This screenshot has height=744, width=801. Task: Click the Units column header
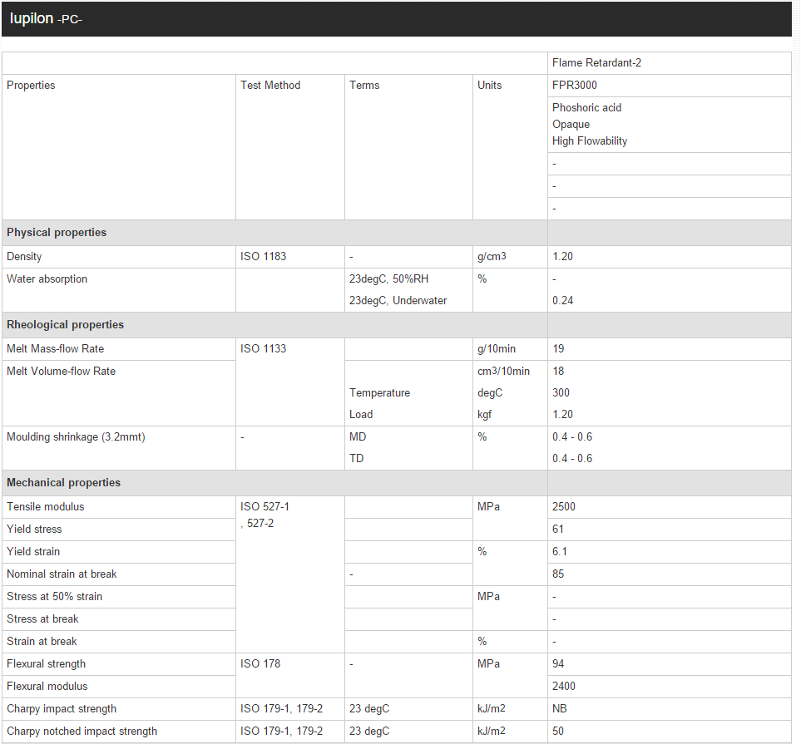490,86
